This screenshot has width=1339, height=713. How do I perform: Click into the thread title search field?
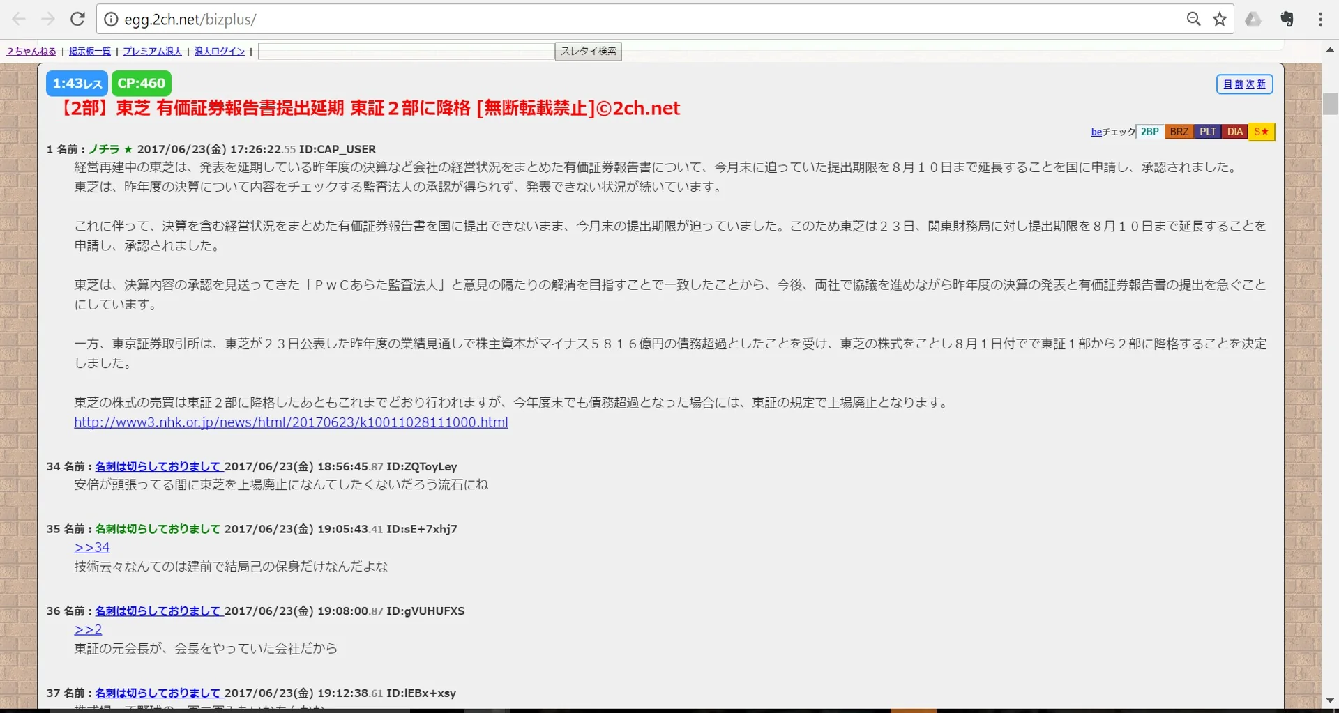pyautogui.click(x=407, y=51)
